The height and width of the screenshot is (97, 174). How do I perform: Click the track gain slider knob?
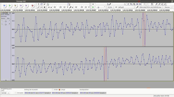pyautogui.click(x=5, y=21)
